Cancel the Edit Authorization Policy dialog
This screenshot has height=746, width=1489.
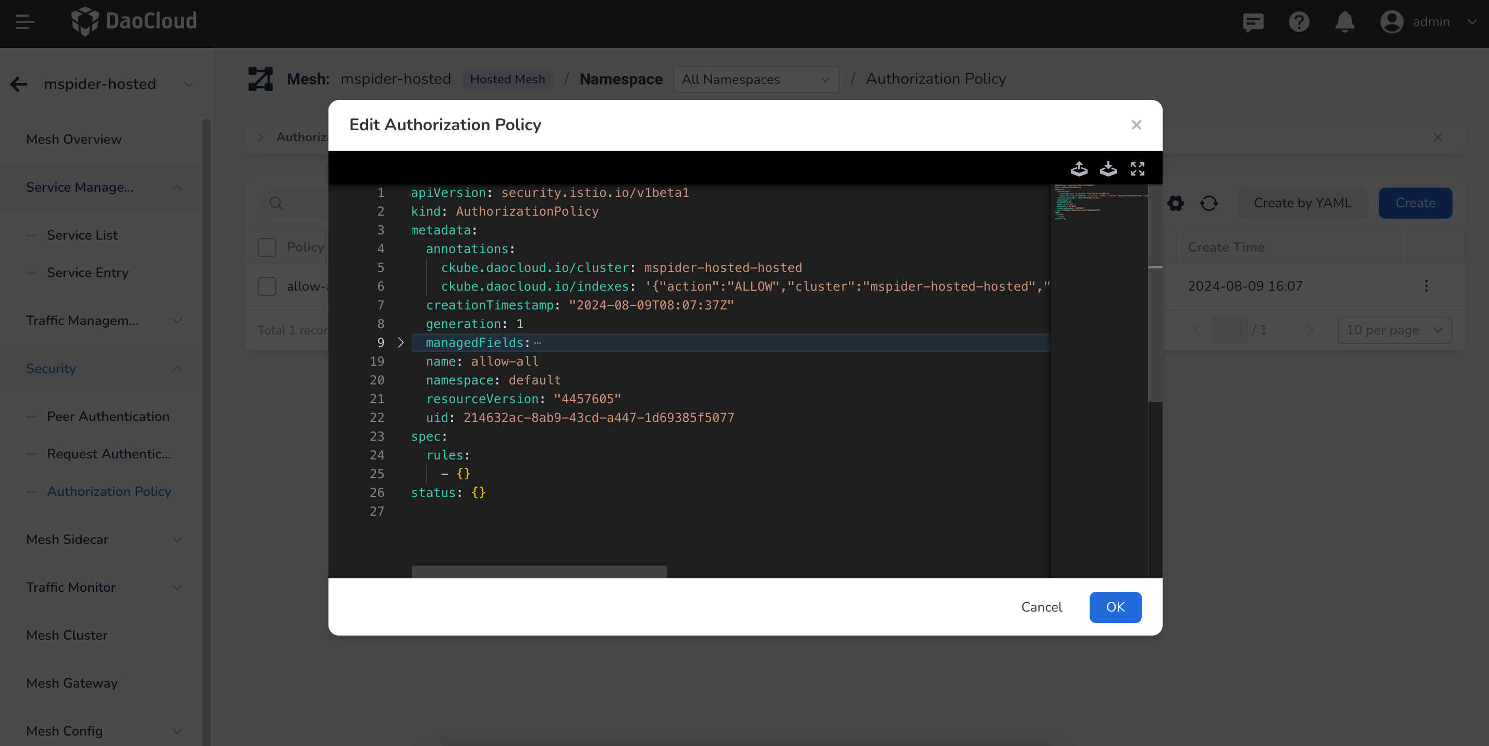(x=1041, y=607)
